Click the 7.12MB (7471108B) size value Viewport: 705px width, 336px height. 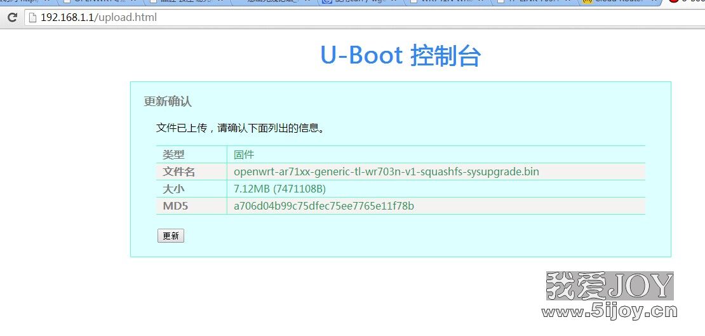point(279,189)
